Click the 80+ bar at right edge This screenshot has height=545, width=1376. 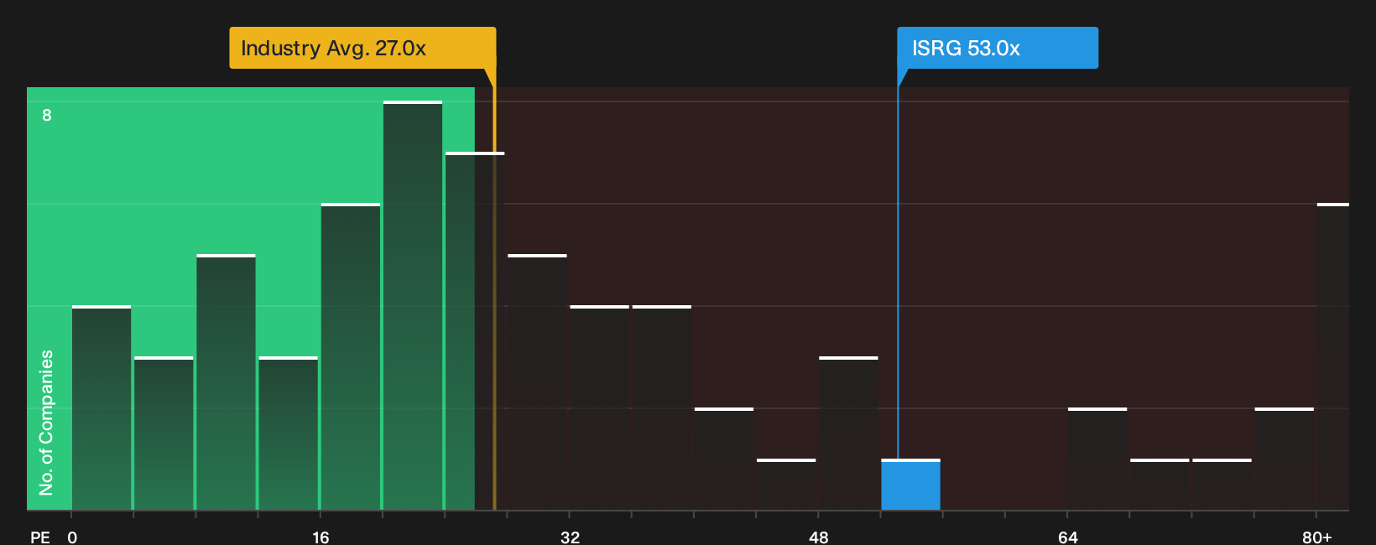[x=1333, y=356]
